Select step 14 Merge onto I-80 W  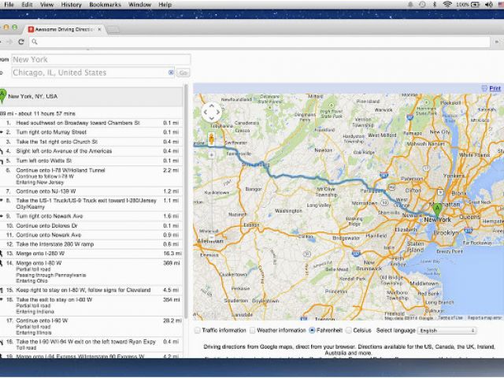coord(91,272)
